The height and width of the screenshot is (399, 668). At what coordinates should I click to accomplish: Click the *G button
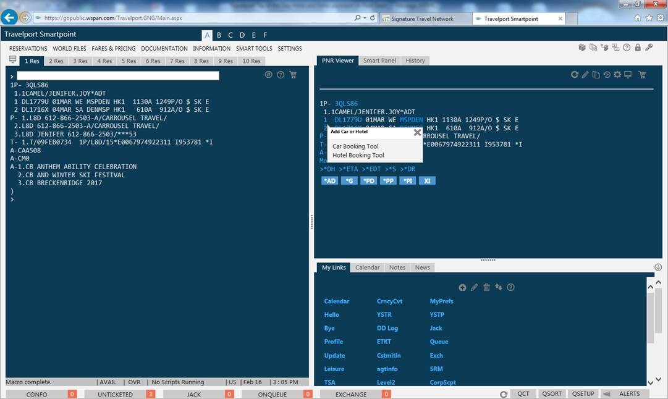349,181
